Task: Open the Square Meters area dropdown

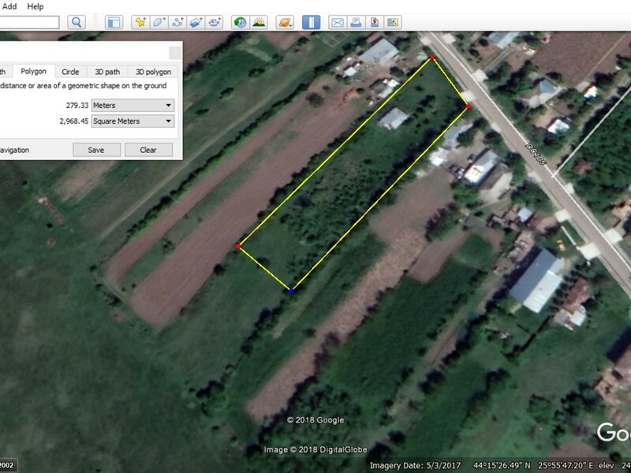Action: tap(133, 121)
